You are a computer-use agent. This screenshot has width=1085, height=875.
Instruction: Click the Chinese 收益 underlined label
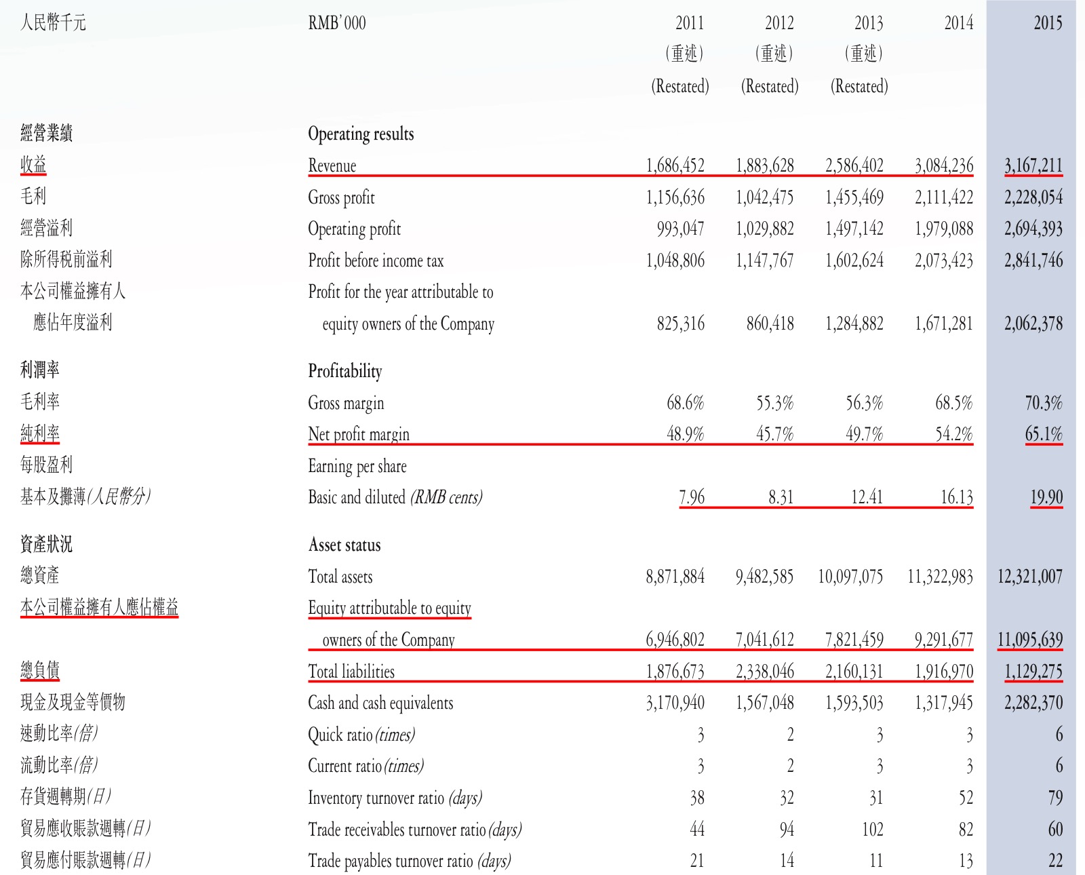pyautogui.click(x=33, y=164)
